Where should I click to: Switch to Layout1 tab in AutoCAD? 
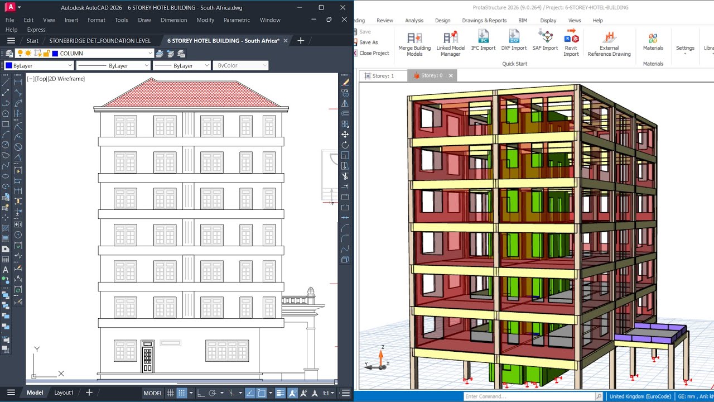[x=64, y=393]
